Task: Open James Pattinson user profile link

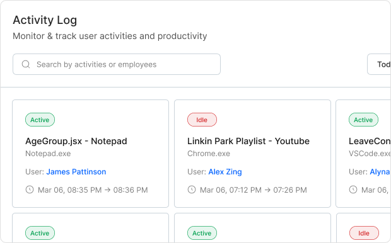Action: (76, 172)
